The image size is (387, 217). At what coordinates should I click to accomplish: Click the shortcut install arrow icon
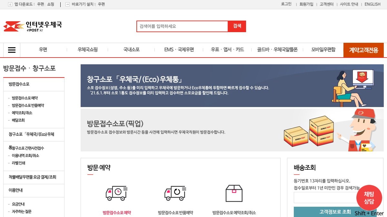[x=67, y=4]
